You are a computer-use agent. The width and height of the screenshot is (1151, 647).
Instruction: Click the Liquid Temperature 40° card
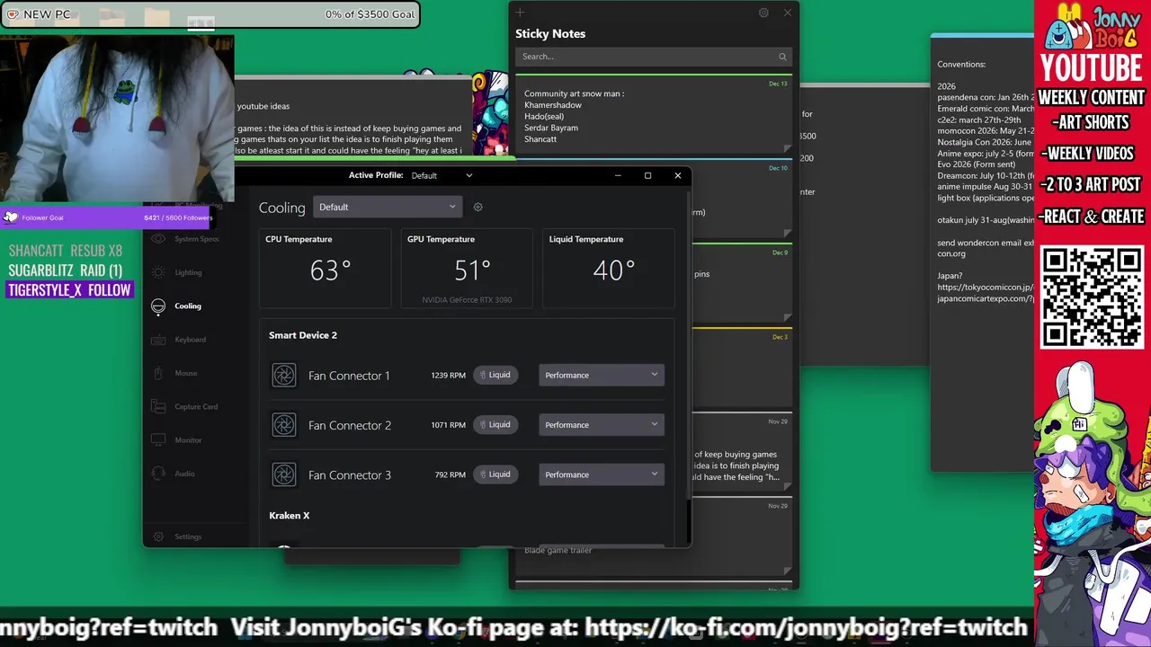coord(609,268)
